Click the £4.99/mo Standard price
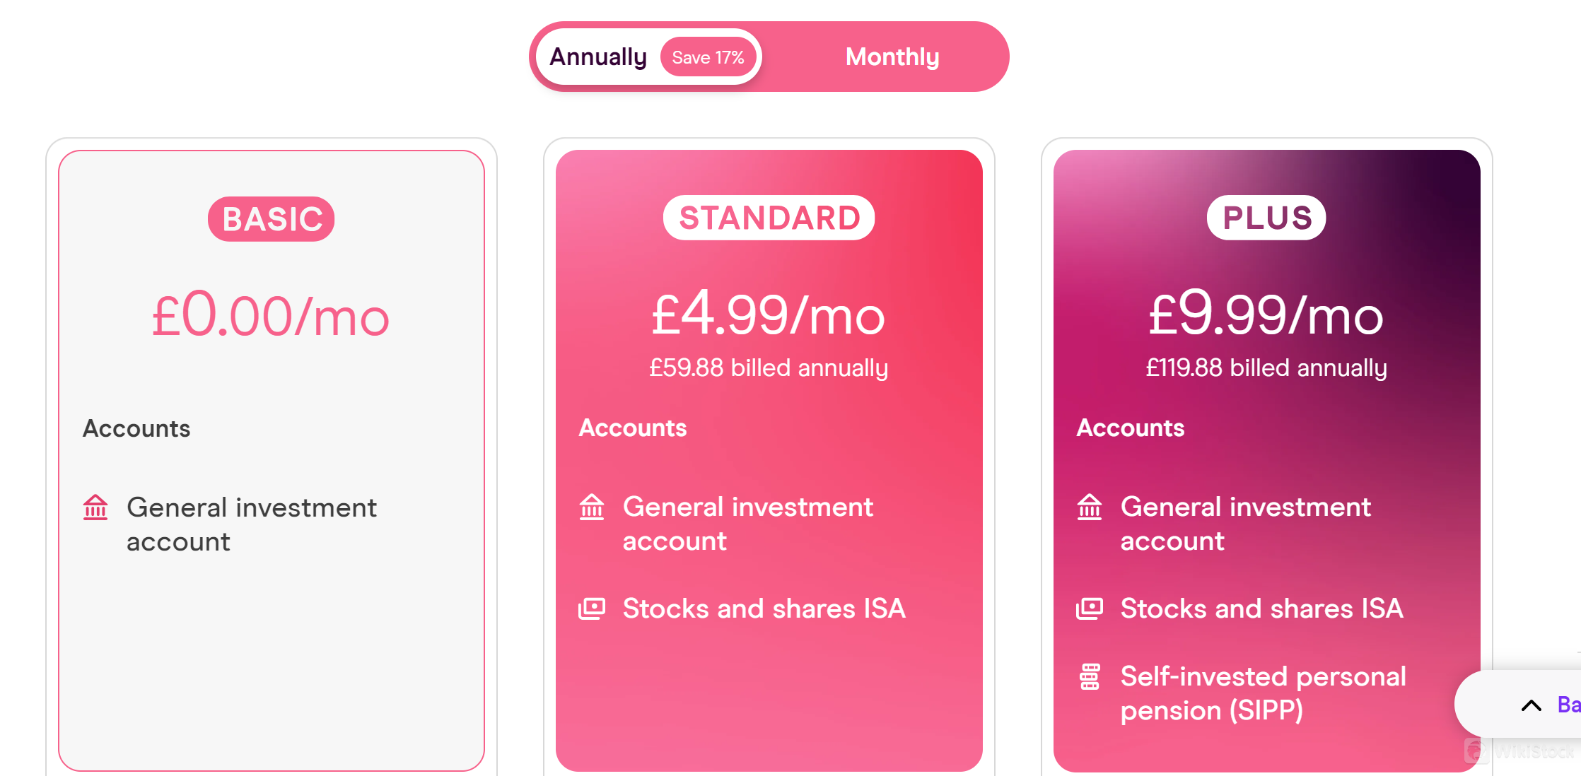Image resolution: width=1581 pixels, height=776 pixels. 769,314
